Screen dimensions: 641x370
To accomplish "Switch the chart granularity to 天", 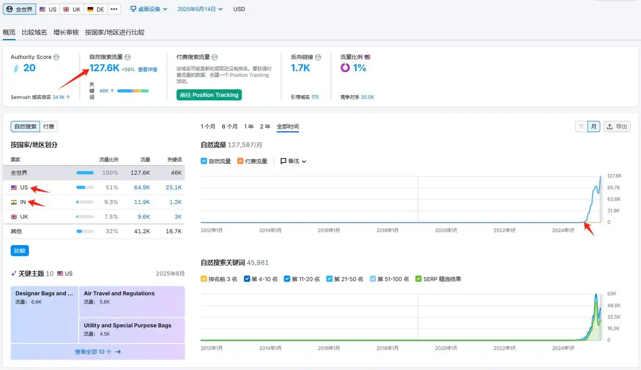I will point(581,126).
